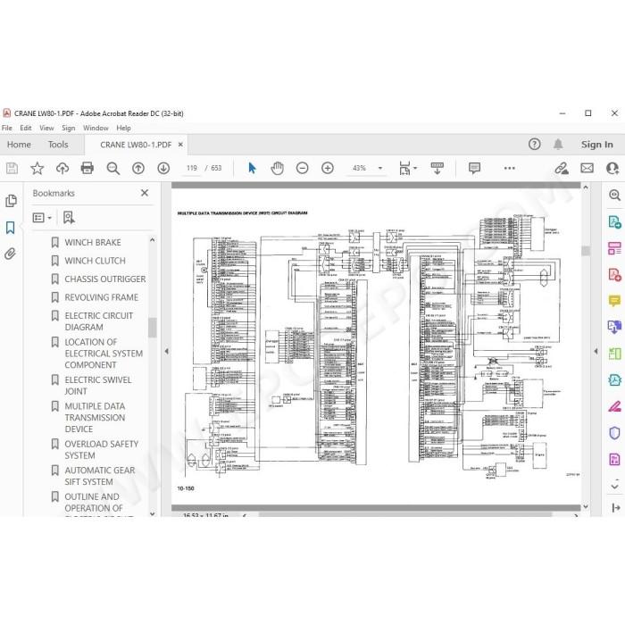625x625 pixels.
Task: Open the zoom level 43% dropdown
Action: tap(380, 168)
